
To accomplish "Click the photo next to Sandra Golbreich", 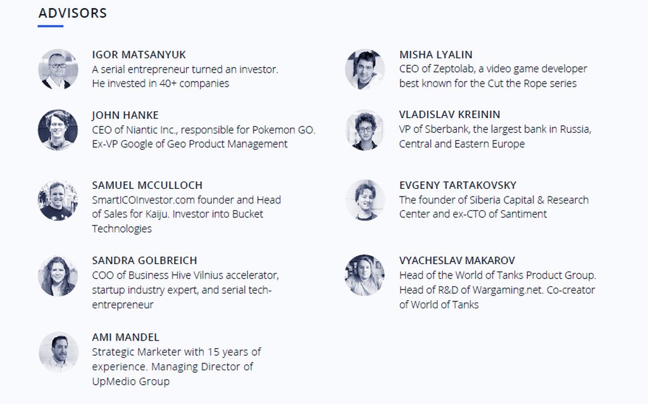I will [x=58, y=276].
